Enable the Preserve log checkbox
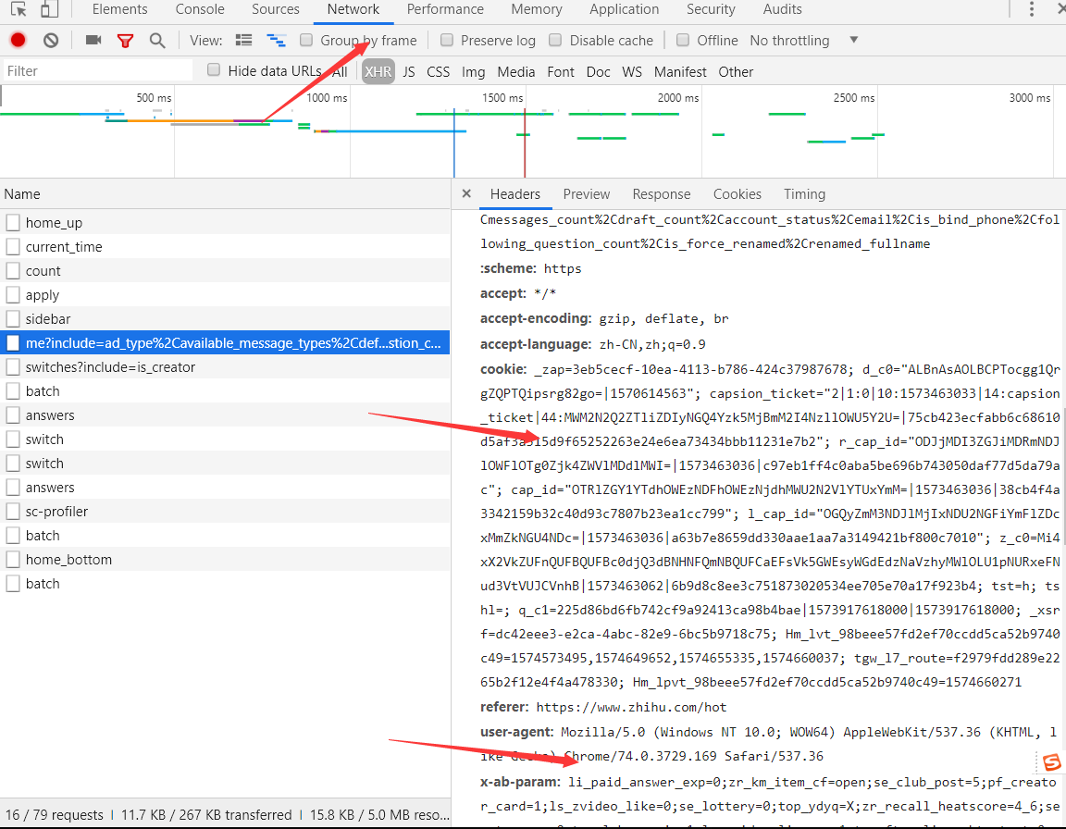1066x829 pixels. tap(447, 40)
